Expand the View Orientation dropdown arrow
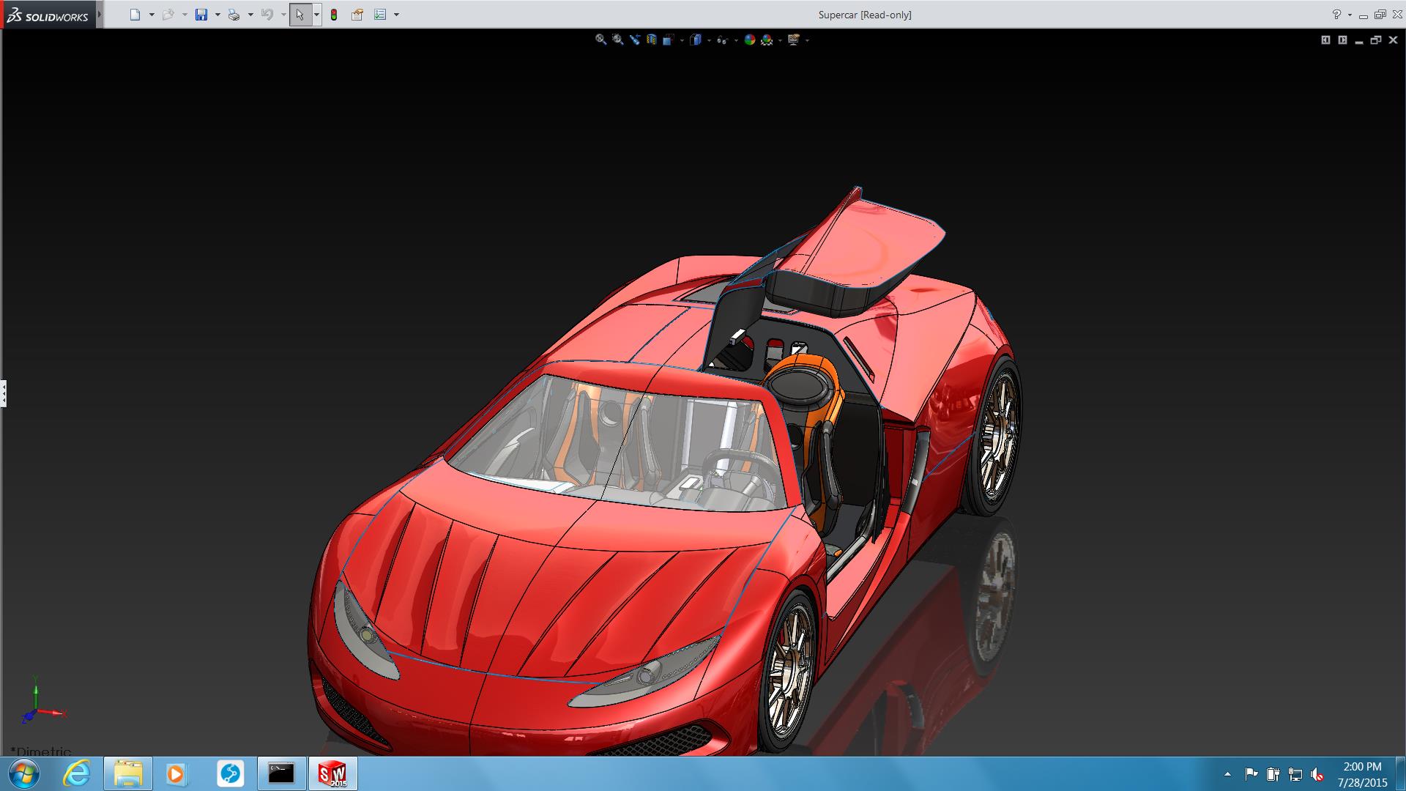 click(682, 40)
